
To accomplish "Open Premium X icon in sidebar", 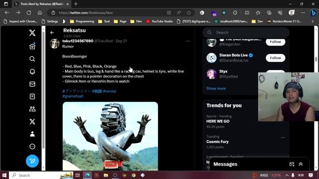I will (32, 121).
